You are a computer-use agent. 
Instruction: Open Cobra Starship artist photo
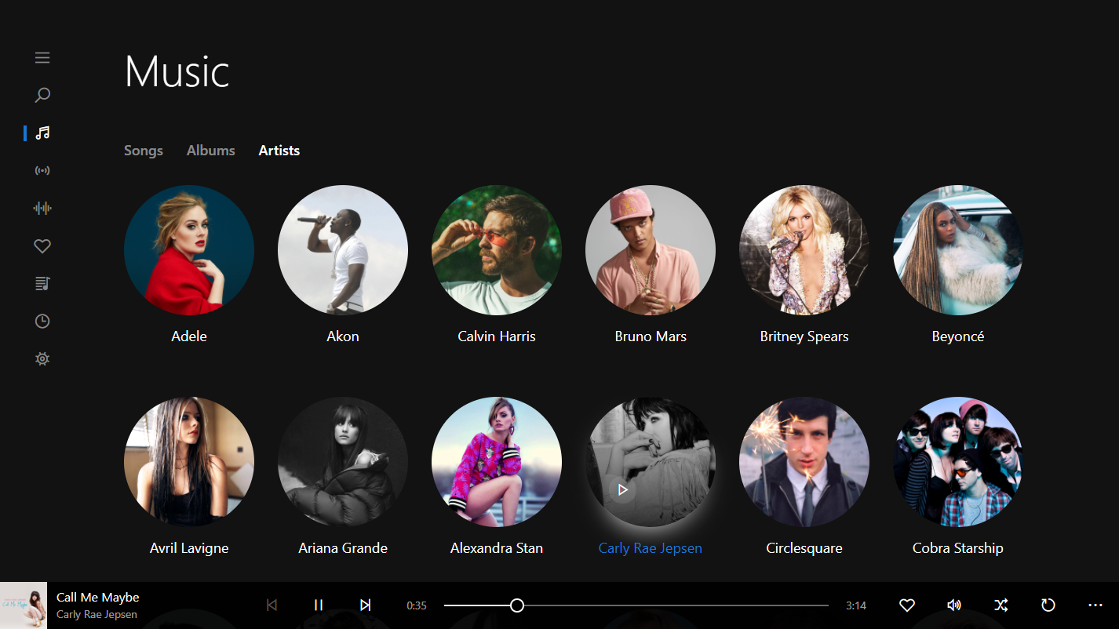tap(958, 462)
